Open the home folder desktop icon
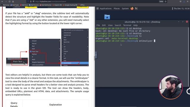Image resolution: width=190 pixels, height=107 pixels. click(107, 17)
